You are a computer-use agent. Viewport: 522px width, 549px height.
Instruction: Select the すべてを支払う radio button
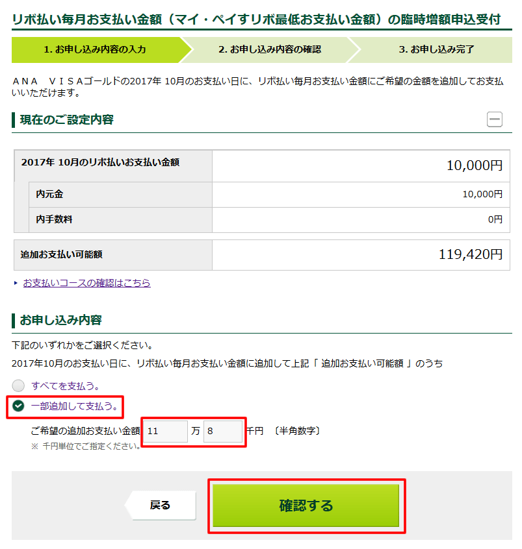[18, 385]
